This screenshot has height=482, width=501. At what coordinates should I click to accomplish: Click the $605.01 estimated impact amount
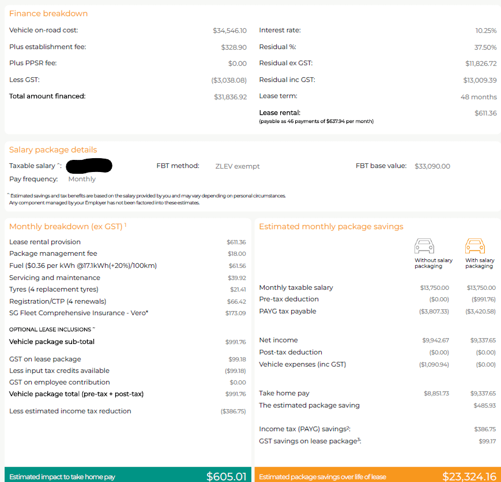tap(226, 476)
